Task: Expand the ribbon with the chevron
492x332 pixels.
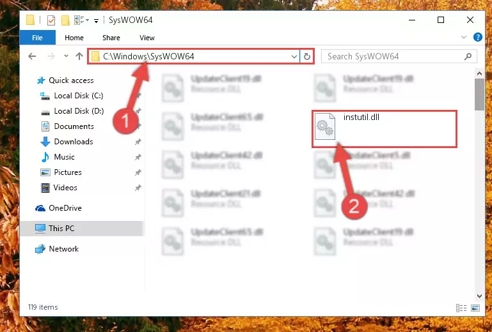Action: pos(464,37)
